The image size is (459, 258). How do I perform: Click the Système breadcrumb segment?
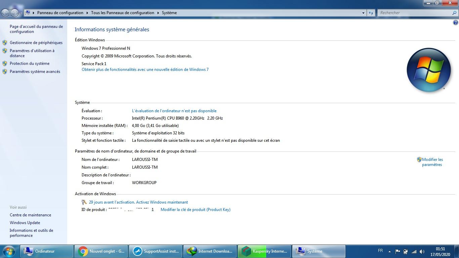(169, 13)
